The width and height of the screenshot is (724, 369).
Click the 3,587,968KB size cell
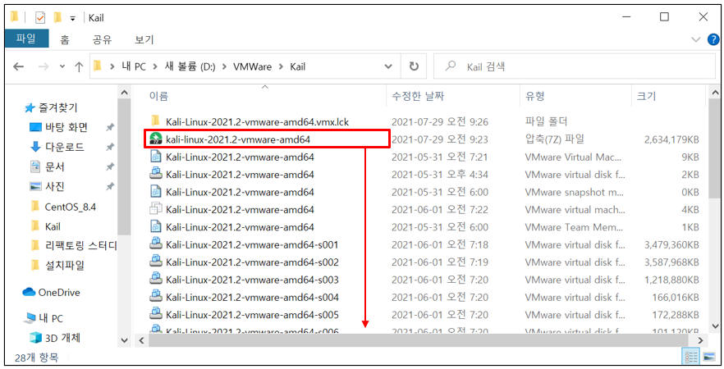671,262
